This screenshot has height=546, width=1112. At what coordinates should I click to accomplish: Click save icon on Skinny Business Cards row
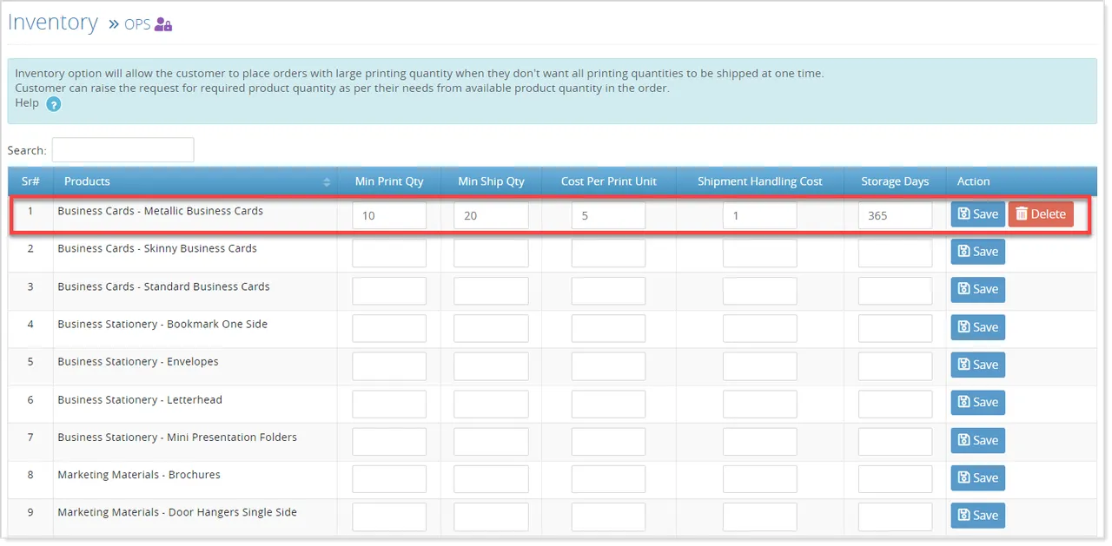point(966,251)
